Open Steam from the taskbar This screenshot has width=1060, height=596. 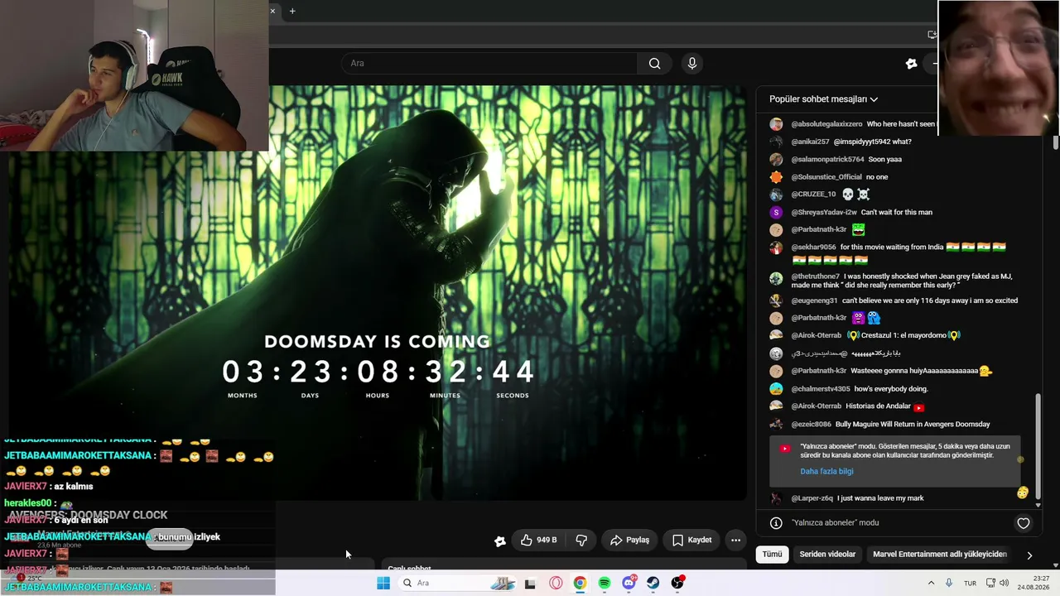click(653, 583)
